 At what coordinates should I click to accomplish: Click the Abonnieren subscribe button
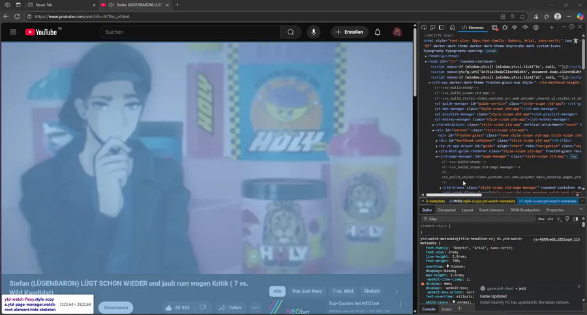click(115, 308)
